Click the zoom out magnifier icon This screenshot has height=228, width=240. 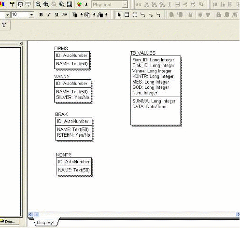(38, 4)
